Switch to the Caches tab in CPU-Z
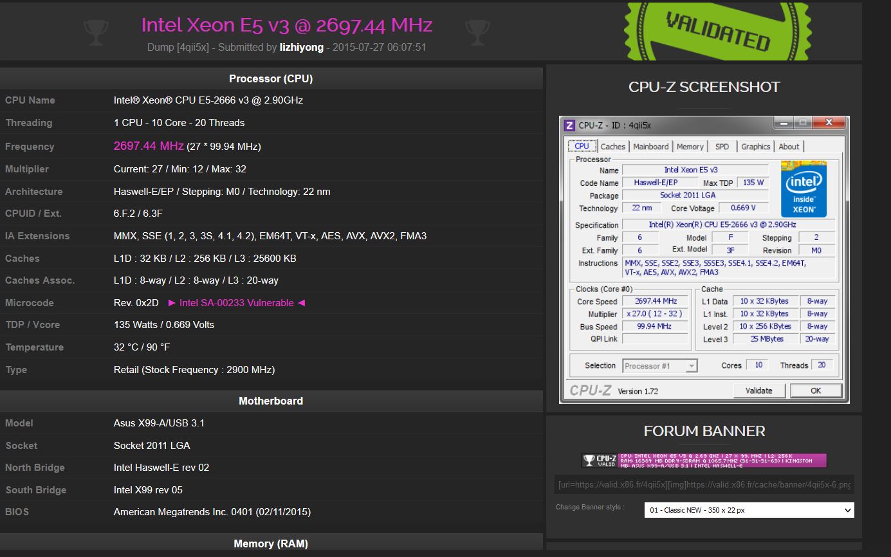891x557 pixels. coord(612,147)
